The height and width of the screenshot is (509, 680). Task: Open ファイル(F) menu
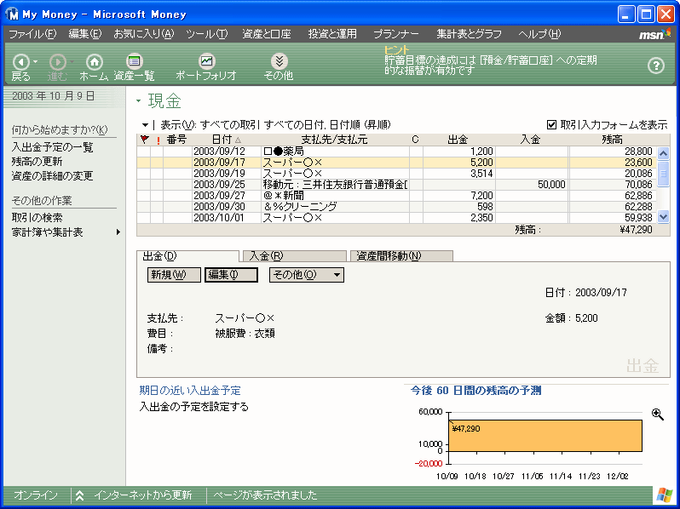click(x=32, y=34)
